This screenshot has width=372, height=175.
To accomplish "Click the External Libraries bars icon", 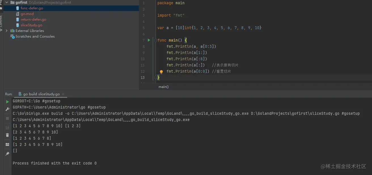I will [x=12, y=31].
